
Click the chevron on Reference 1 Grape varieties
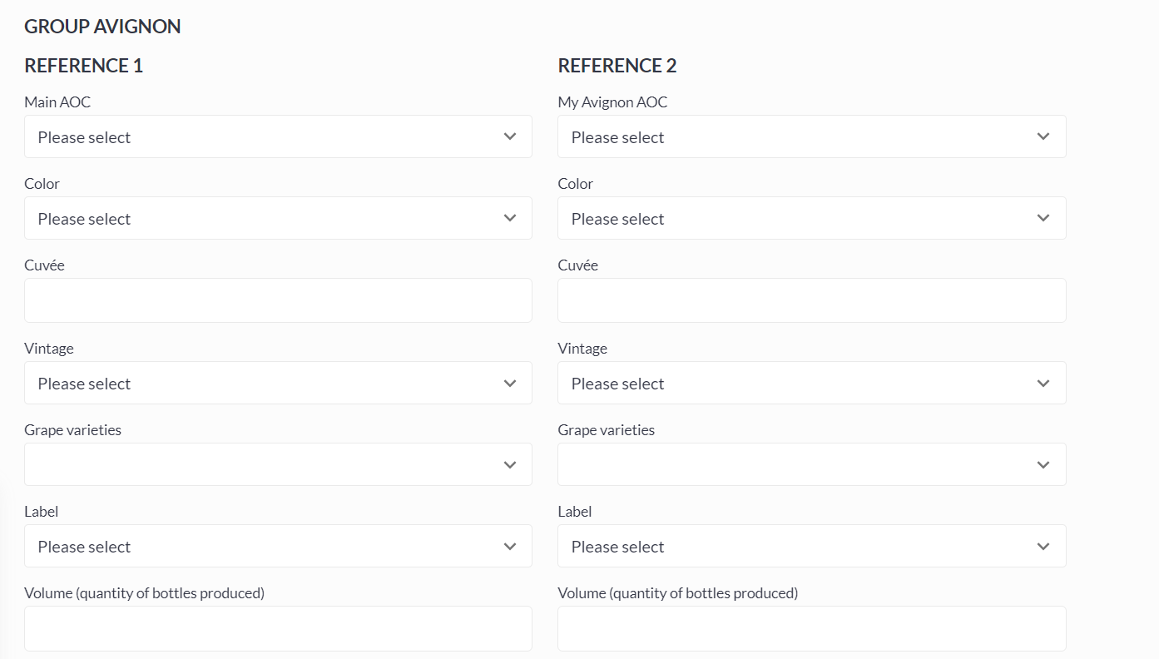510,464
